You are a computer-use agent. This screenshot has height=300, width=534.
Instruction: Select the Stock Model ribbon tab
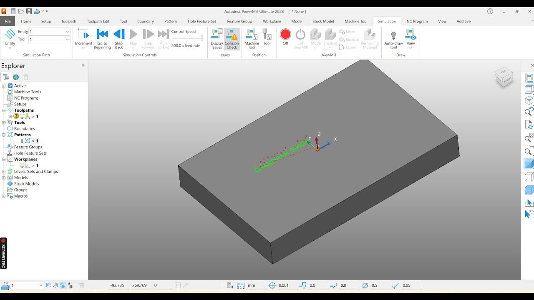pyautogui.click(x=323, y=21)
